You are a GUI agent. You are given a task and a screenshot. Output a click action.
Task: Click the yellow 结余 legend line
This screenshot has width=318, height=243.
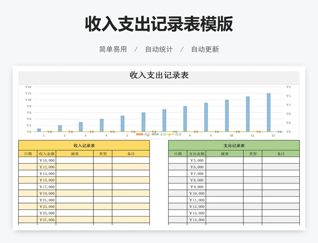(171, 134)
